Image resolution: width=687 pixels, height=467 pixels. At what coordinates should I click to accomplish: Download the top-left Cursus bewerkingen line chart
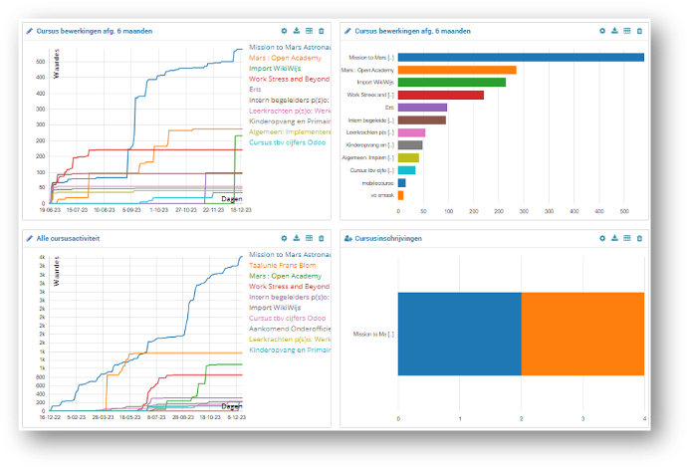[297, 31]
